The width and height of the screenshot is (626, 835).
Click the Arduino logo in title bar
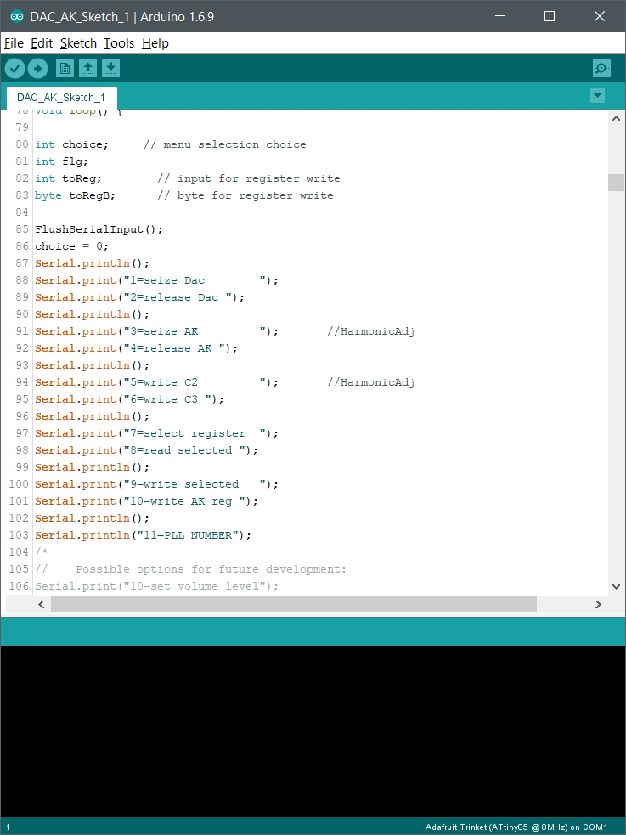(x=16, y=16)
